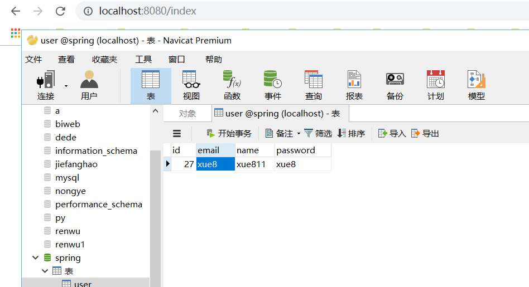This screenshot has height=287, width=529.
Task: Select the jiefanghao database
Action: point(76,164)
